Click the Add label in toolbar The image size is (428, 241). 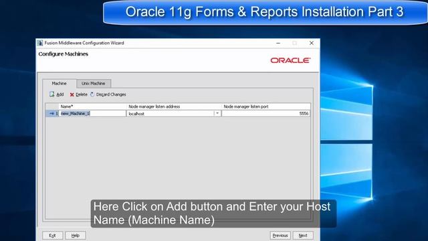[x=60, y=94]
